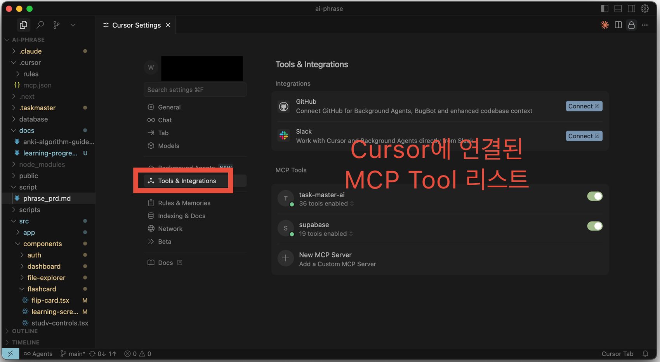This screenshot has height=362, width=660.
Task: Click the Search settings input field
Action: pyautogui.click(x=195, y=90)
